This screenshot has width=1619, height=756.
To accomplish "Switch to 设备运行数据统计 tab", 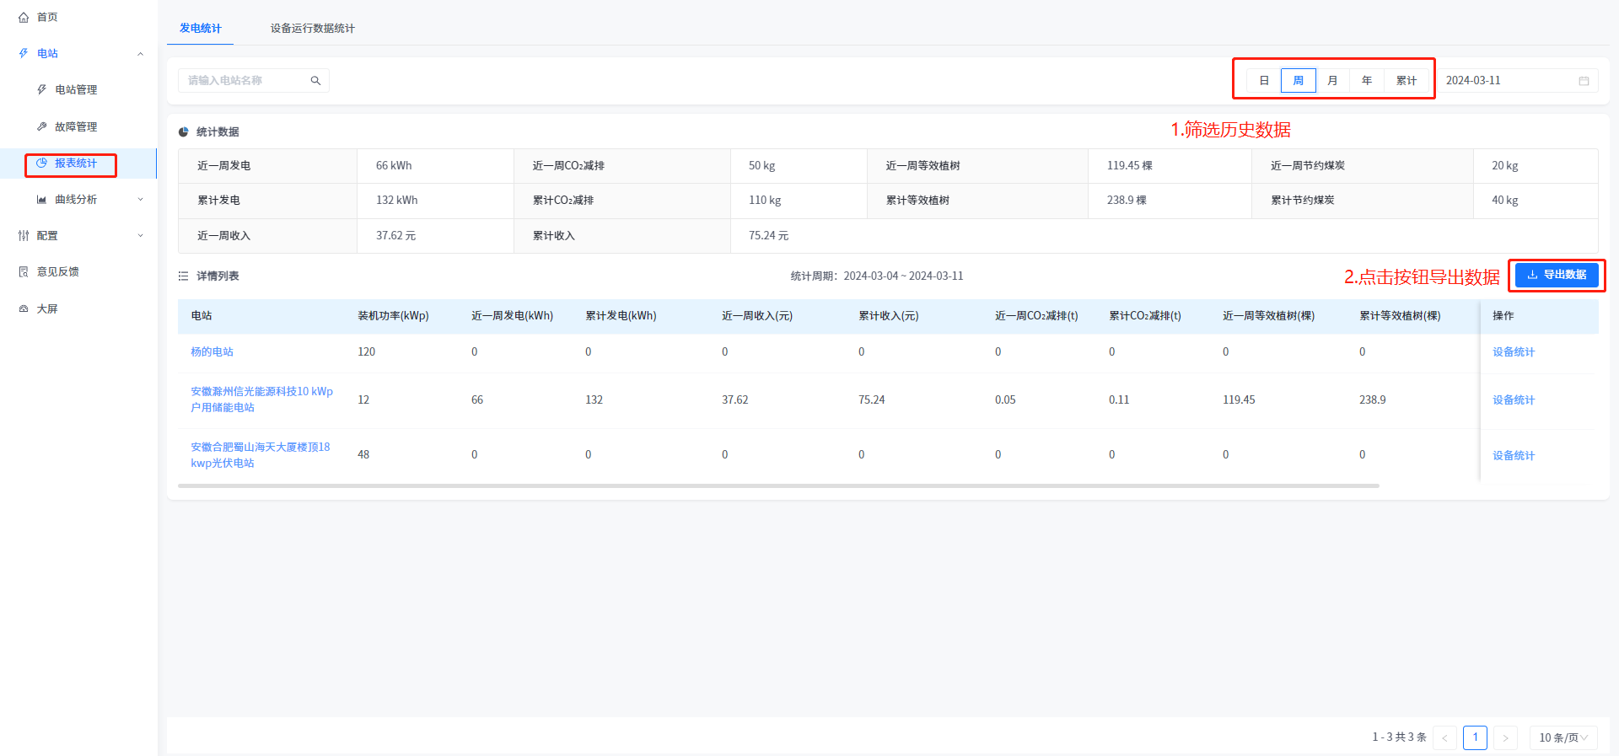I will click(x=312, y=29).
